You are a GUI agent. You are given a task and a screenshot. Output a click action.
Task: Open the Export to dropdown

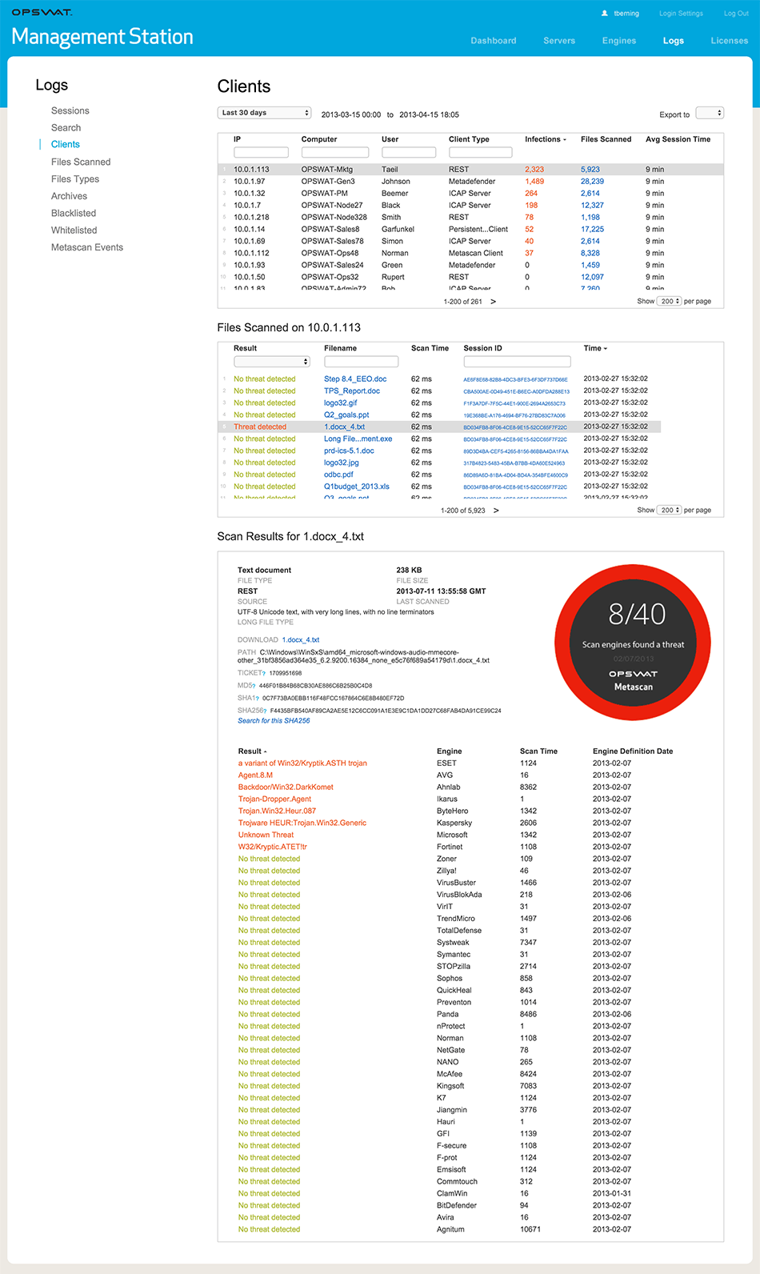pos(710,113)
